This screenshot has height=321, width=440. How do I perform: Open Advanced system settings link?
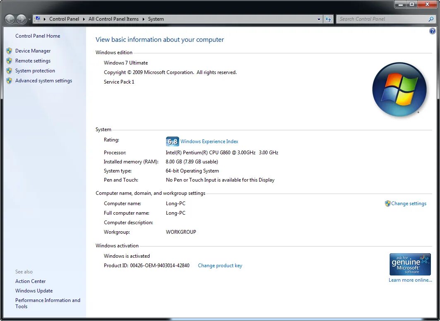[x=43, y=81]
